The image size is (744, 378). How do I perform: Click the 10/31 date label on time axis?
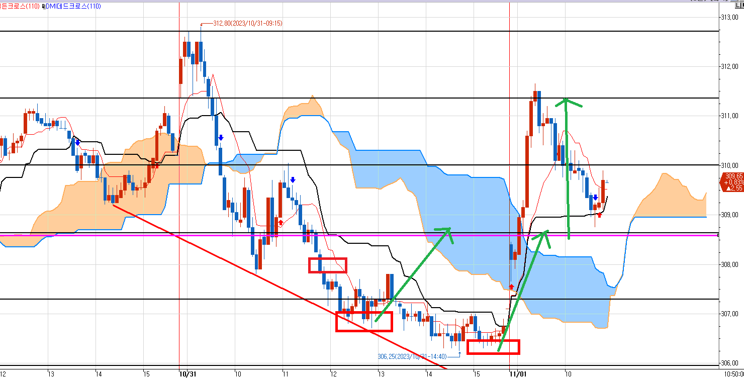point(187,373)
